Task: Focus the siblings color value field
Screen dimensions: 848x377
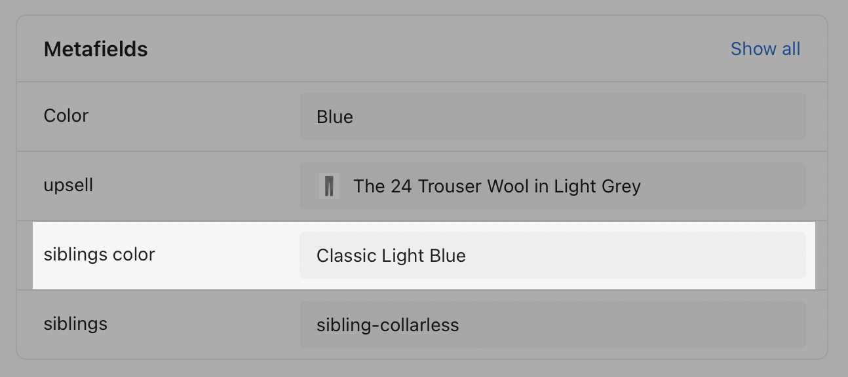Action: (552, 255)
